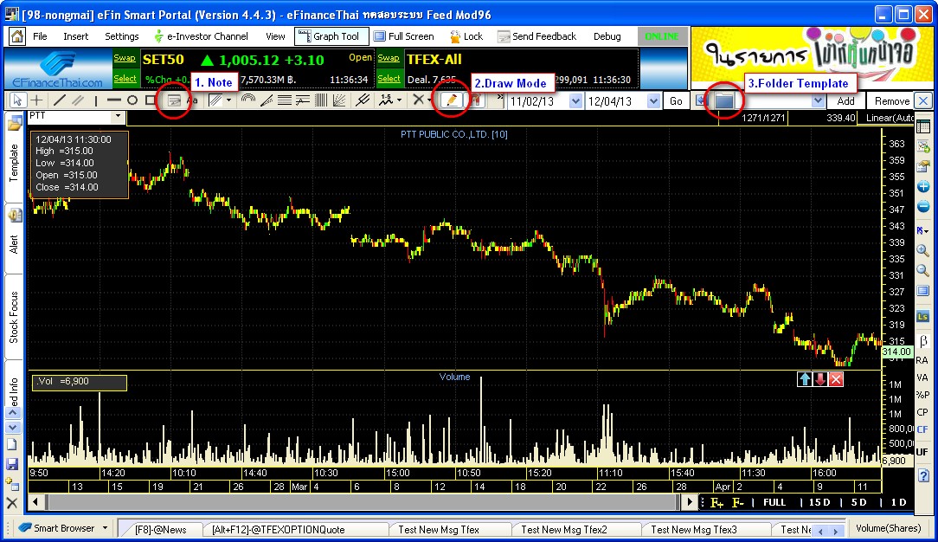The image size is (938, 542).
Task: Open the Folder Template icon
Action: pyautogui.click(x=724, y=100)
